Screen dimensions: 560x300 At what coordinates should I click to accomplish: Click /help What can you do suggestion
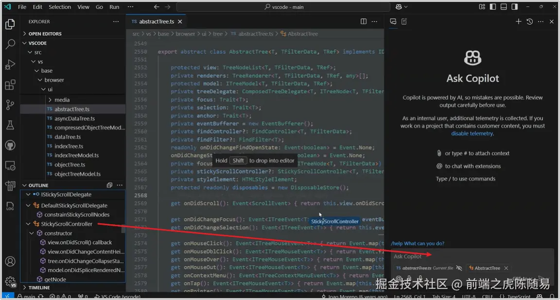(x=418, y=243)
